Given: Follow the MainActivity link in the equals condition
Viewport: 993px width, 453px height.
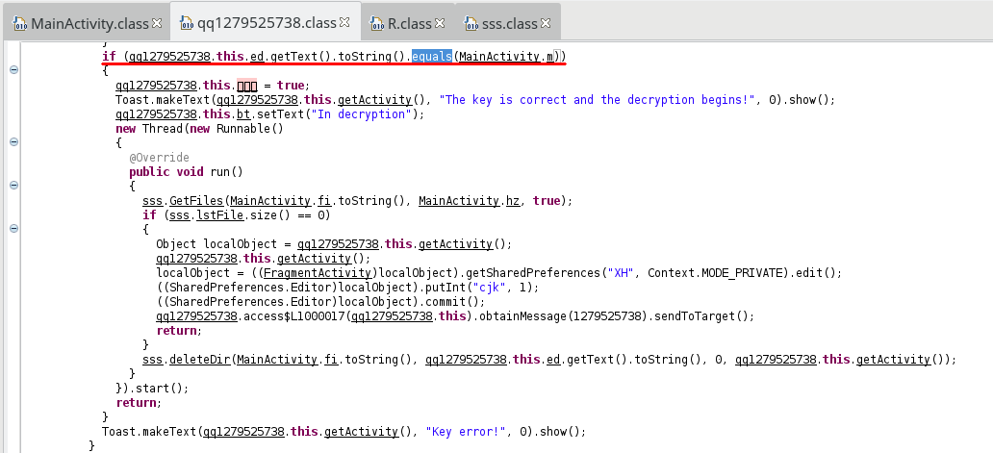Looking at the screenshot, I should pos(500,57).
